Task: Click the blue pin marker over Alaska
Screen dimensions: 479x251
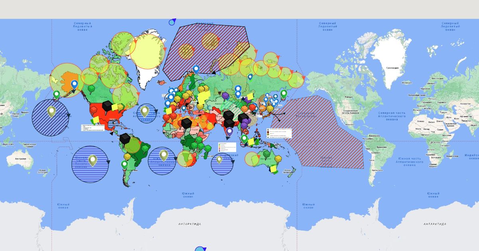Action: coord(74,84)
